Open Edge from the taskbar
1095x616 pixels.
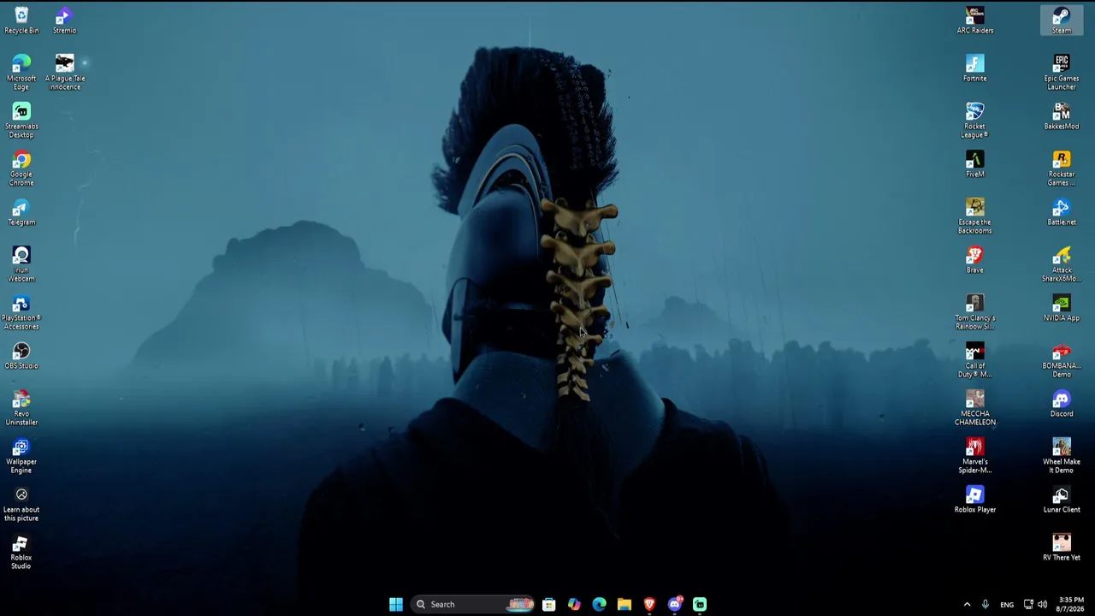(x=599, y=604)
